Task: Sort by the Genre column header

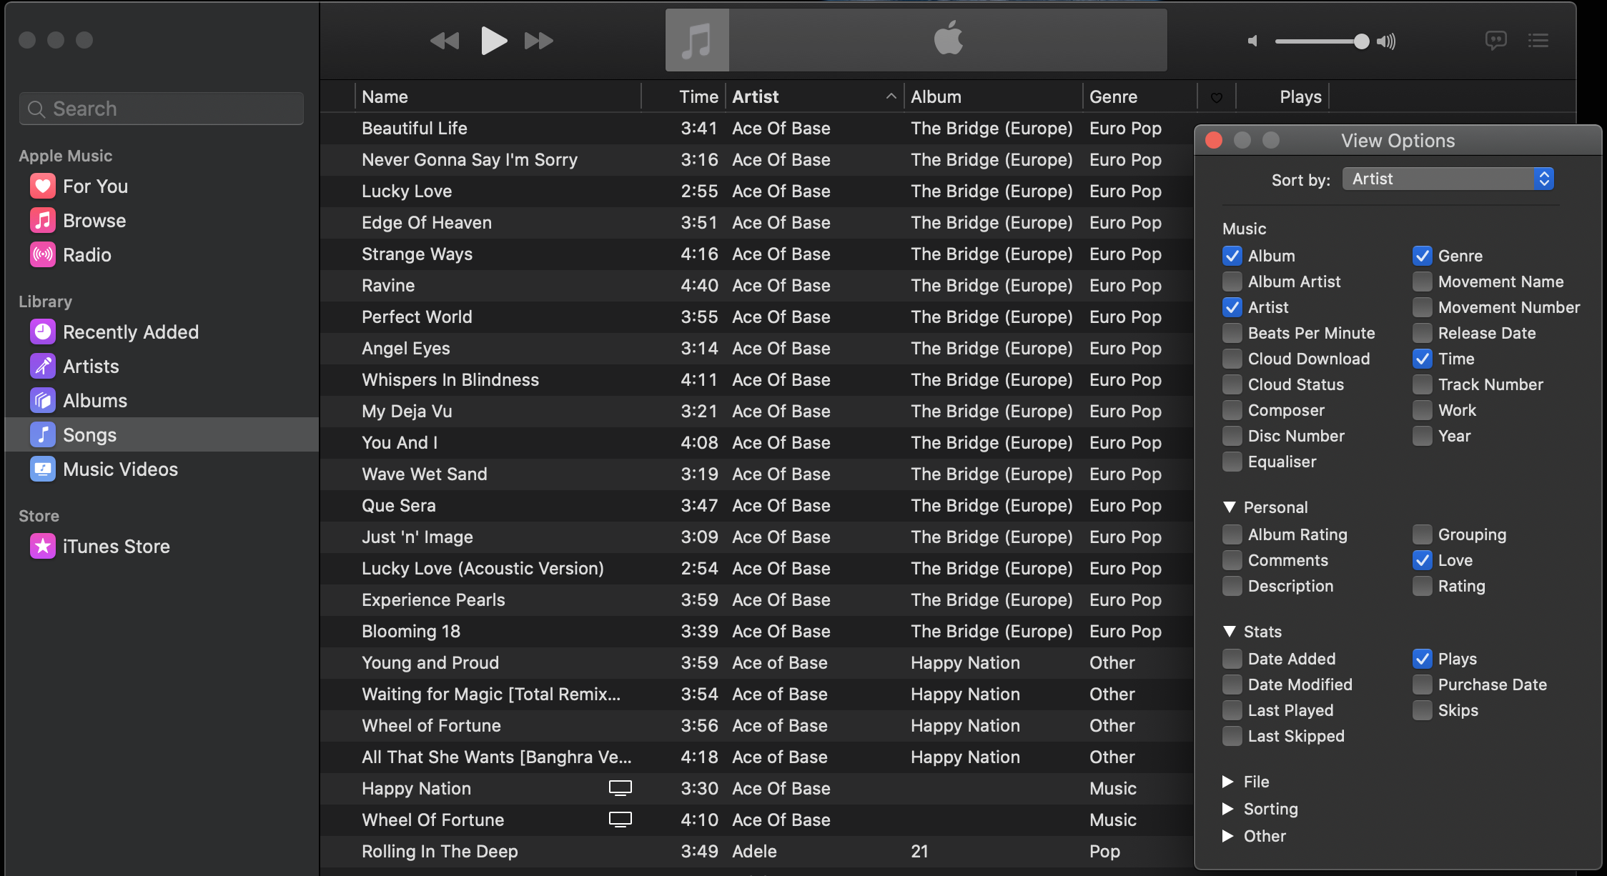Action: tap(1140, 96)
